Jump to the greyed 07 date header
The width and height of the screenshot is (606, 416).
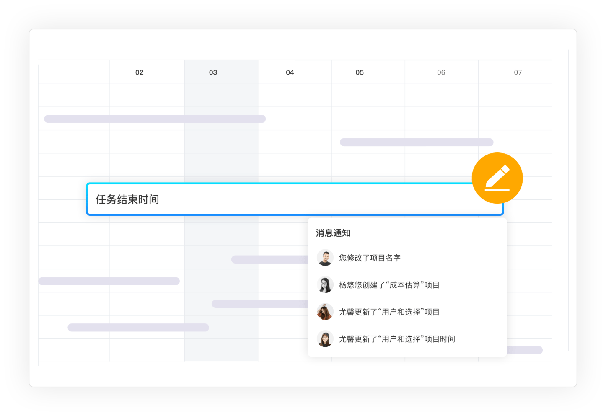pyautogui.click(x=518, y=72)
